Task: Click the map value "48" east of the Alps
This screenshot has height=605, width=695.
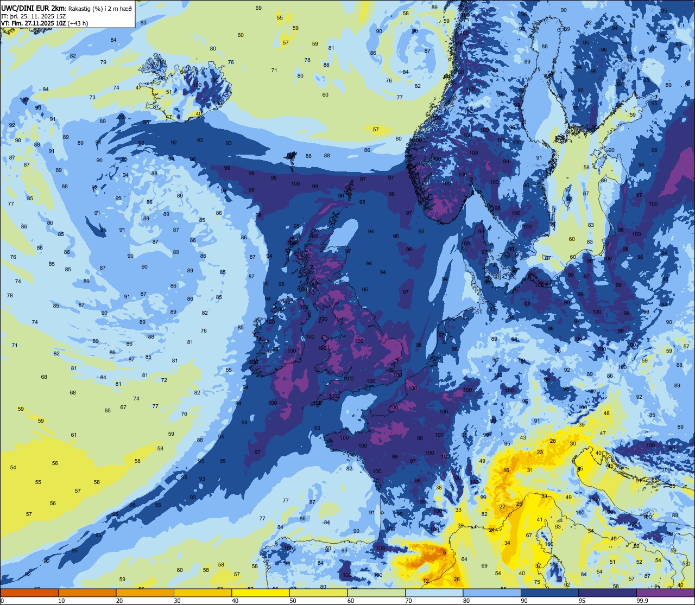Action: 606,413
